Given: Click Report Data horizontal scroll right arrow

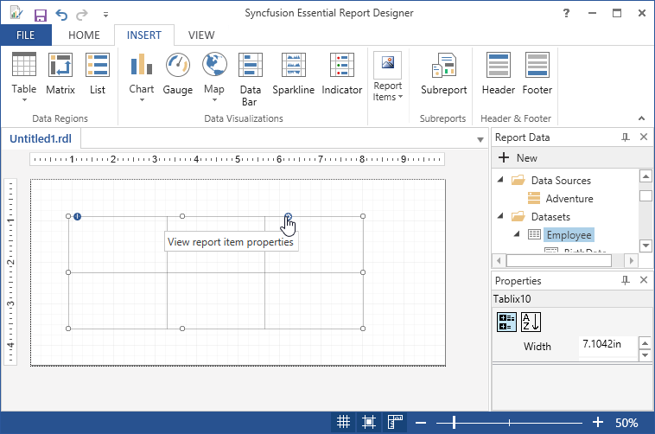Looking at the screenshot, I should 631,261.
